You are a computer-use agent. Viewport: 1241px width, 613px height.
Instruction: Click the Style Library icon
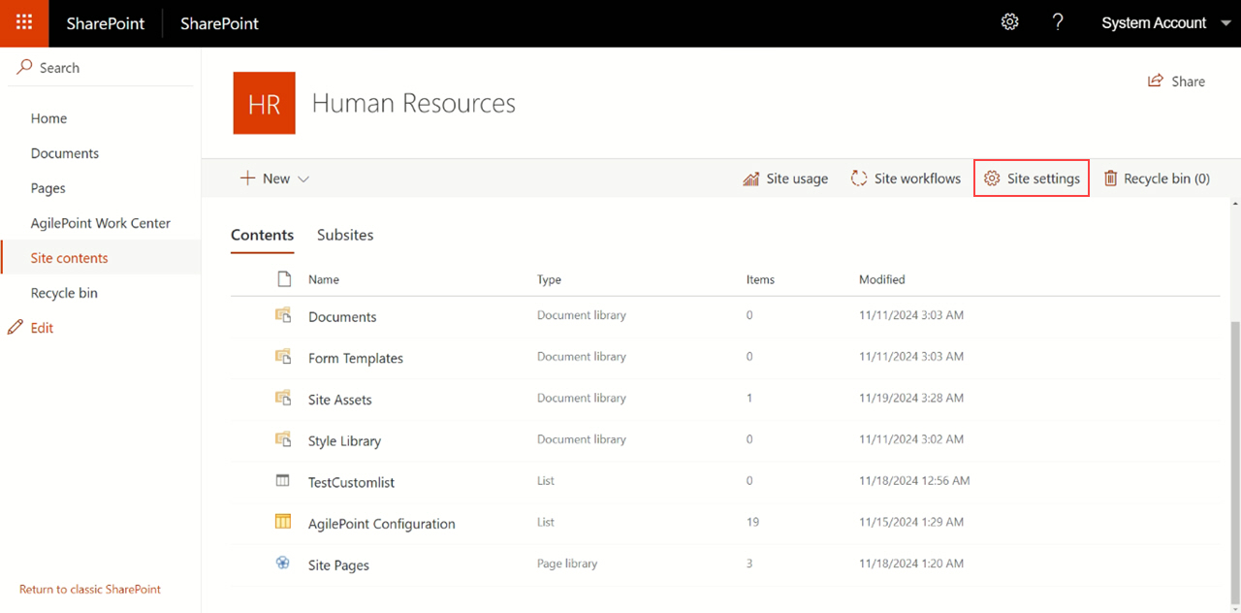(283, 439)
